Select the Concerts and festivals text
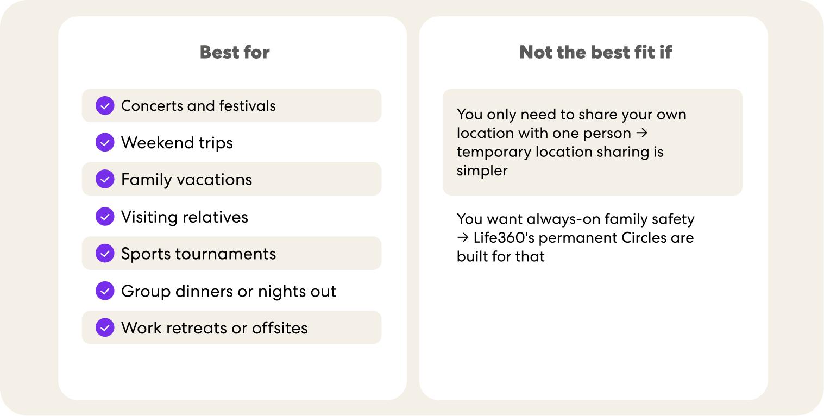Screen dimensions: 824x416 pos(198,105)
